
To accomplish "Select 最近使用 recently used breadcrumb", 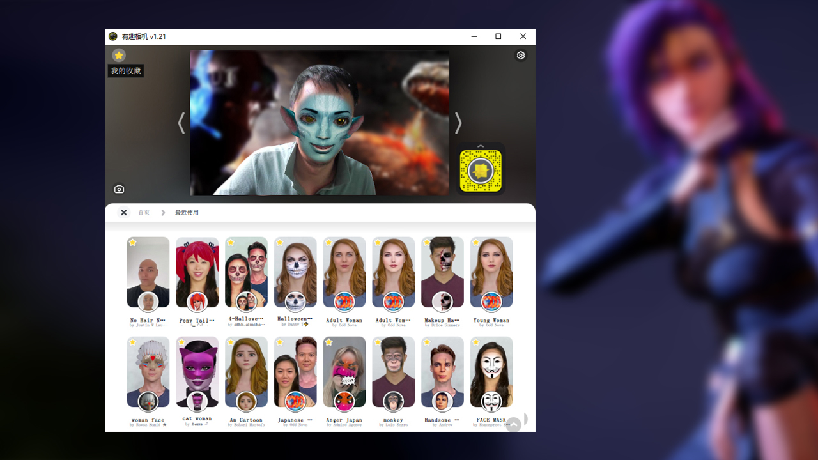I will [187, 213].
